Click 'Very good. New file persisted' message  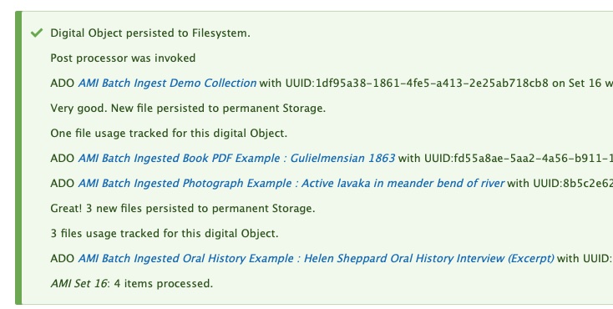(x=188, y=108)
